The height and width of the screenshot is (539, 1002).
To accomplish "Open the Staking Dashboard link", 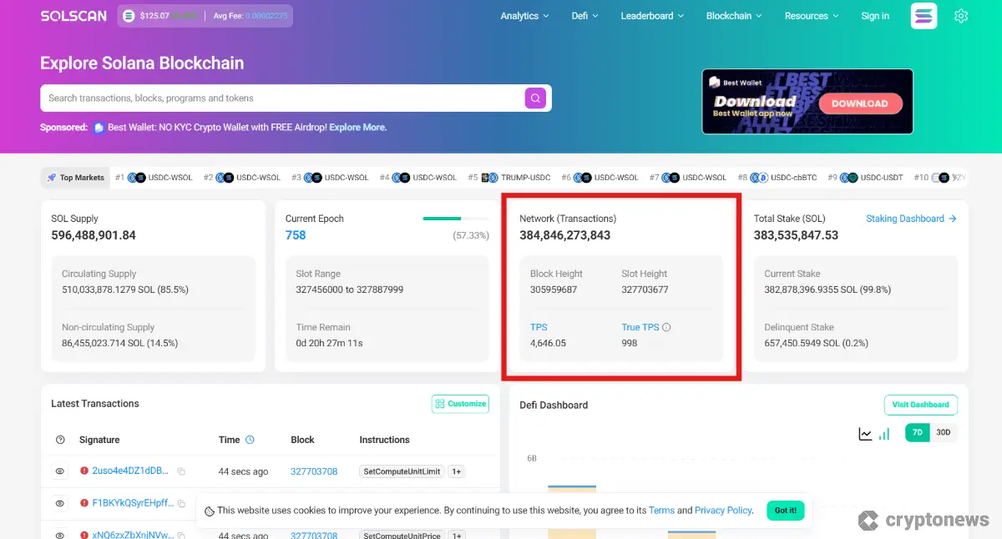I will click(910, 219).
